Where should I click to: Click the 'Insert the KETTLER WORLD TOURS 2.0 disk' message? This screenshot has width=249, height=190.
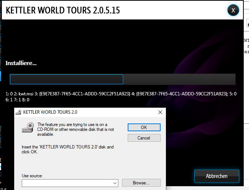point(68,149)
